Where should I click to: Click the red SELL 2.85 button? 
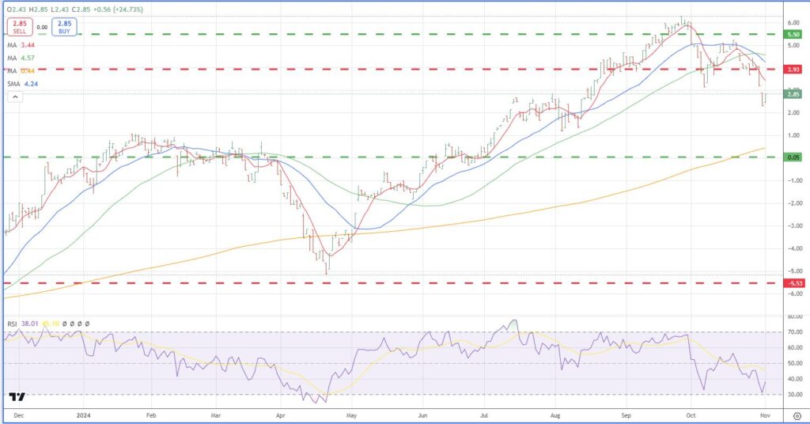19,27
